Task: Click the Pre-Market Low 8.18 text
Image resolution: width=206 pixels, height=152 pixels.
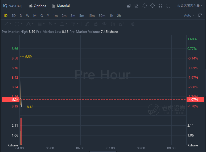Action: 52,31
